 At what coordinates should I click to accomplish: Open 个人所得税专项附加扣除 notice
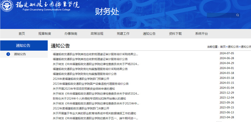89,99
